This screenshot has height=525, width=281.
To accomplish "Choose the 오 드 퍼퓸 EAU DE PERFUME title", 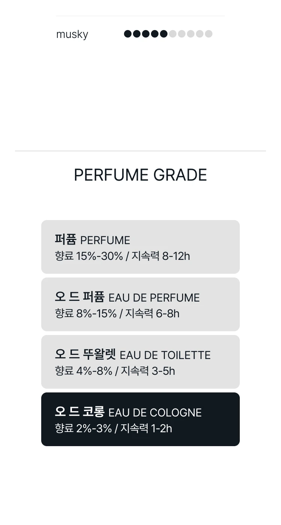I will (127, 297).
